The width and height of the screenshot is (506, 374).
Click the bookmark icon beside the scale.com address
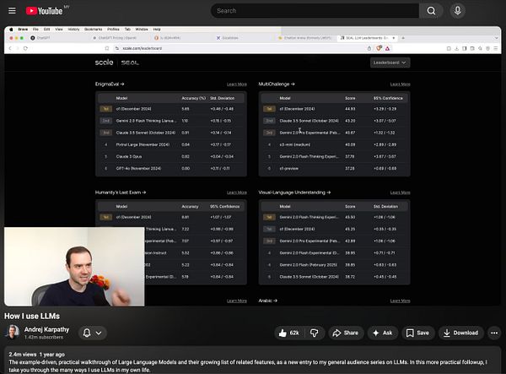coord(107,48)
